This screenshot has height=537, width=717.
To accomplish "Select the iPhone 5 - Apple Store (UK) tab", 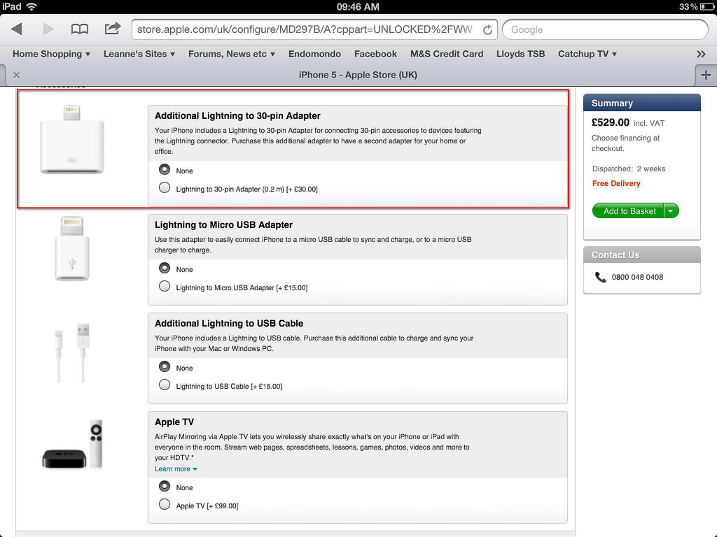I will (x=358, y=75).
